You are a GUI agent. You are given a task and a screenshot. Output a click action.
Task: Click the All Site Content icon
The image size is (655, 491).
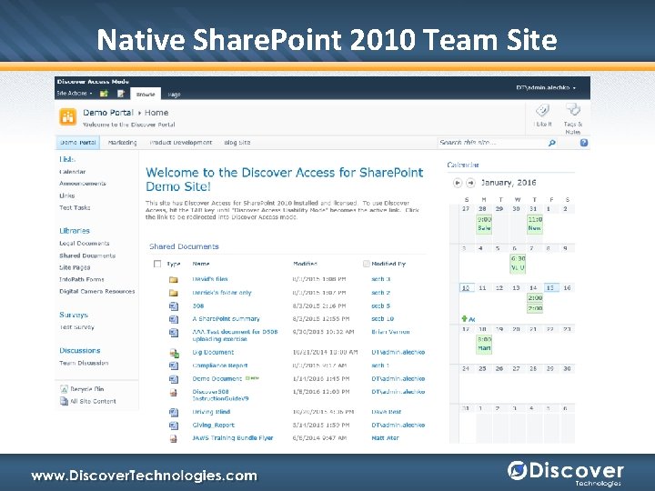[64, 401]
